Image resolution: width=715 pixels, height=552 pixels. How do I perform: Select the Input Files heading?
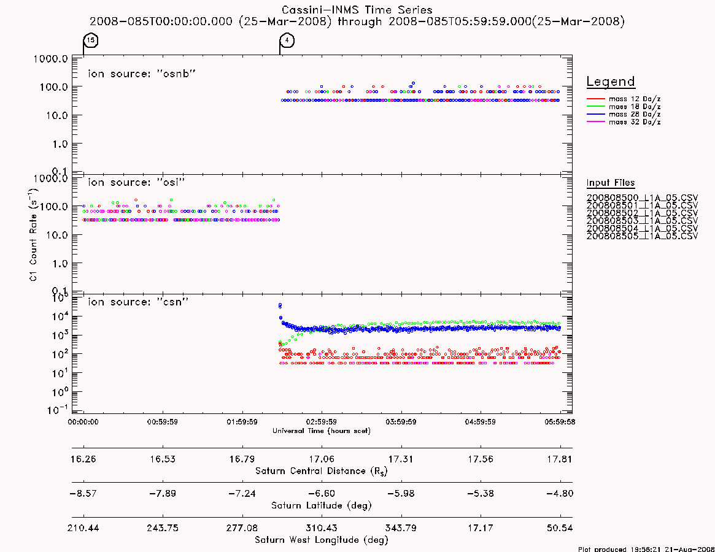pos(611,183)
